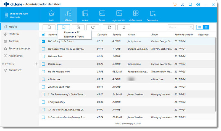Check 1. Course Introduction track
The width and height of the screenshot is (221, 131).
pos(43,117)
